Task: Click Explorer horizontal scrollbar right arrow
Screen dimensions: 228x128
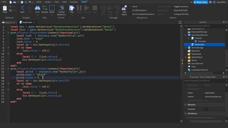Action: click(x=223, y=73)
